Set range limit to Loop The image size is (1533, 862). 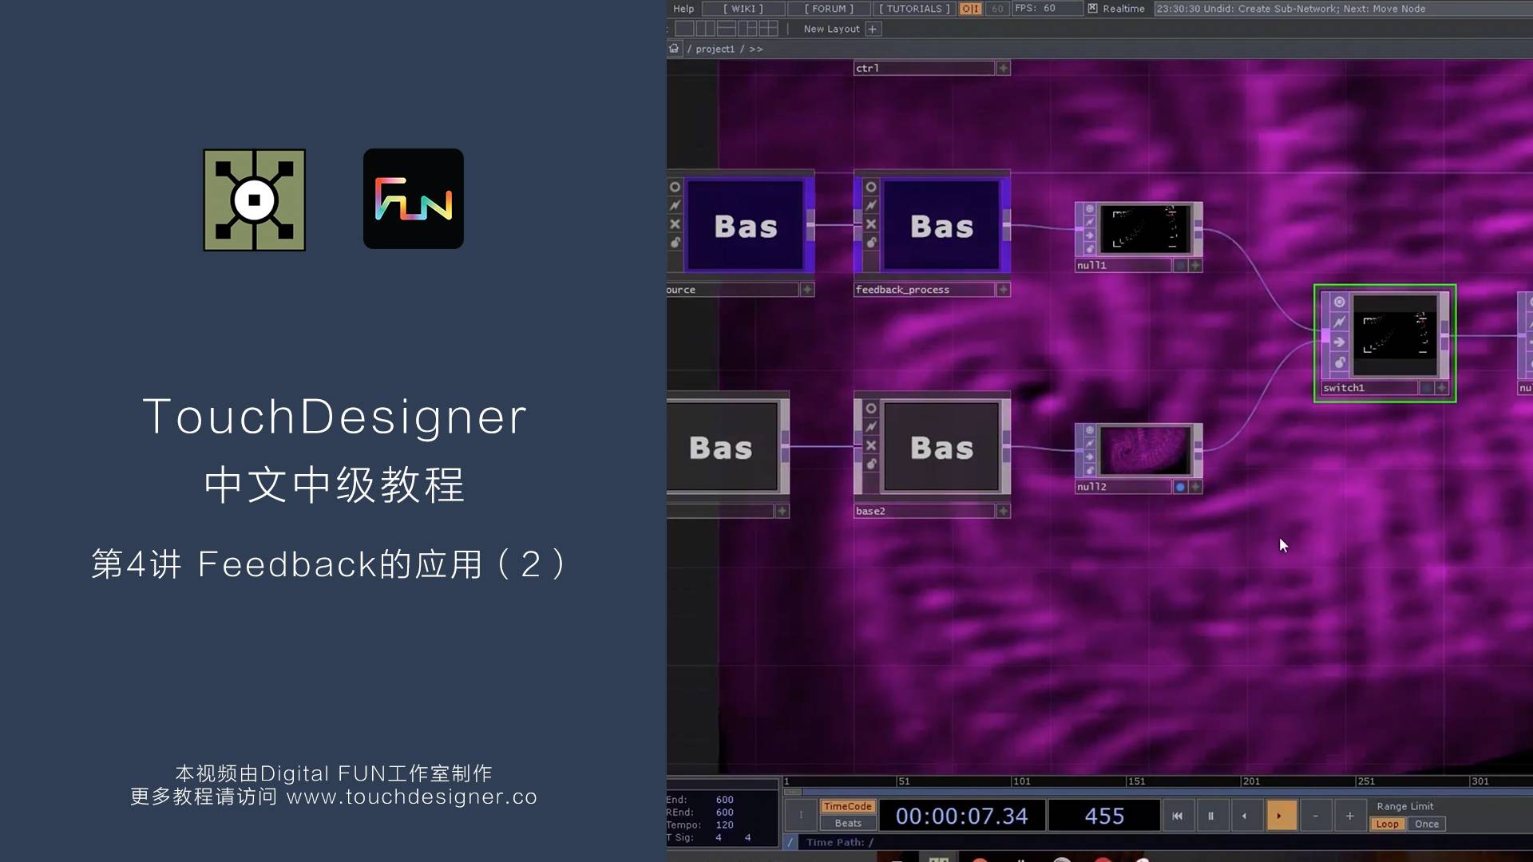tap(1388, 824)
